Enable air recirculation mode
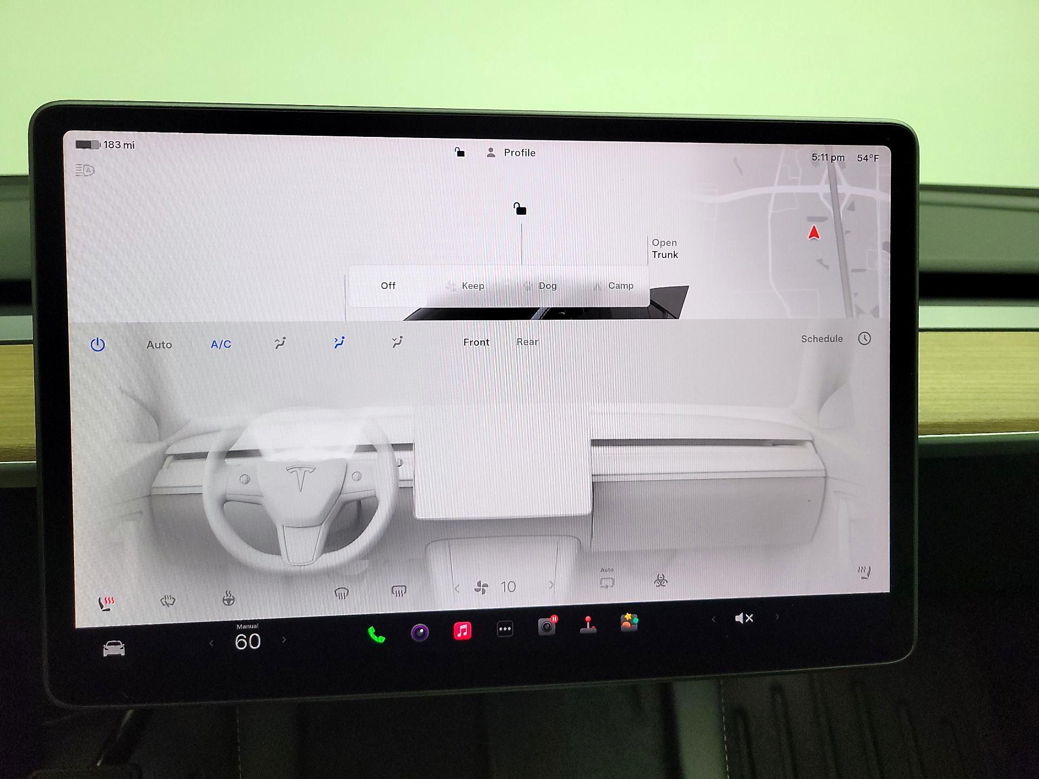The image size is (1039, 779). (x=607, y=582)
